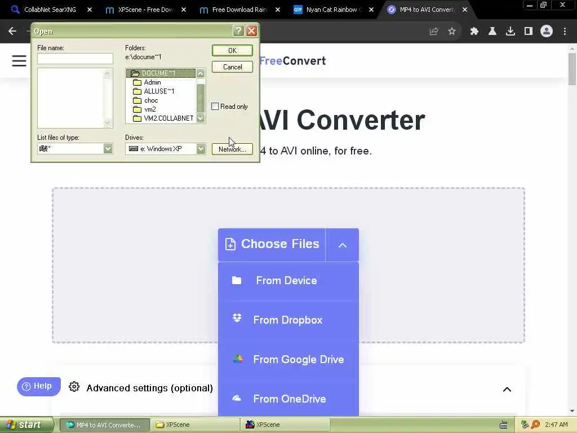Click Cancel in the Open dialog

[232, 67]
